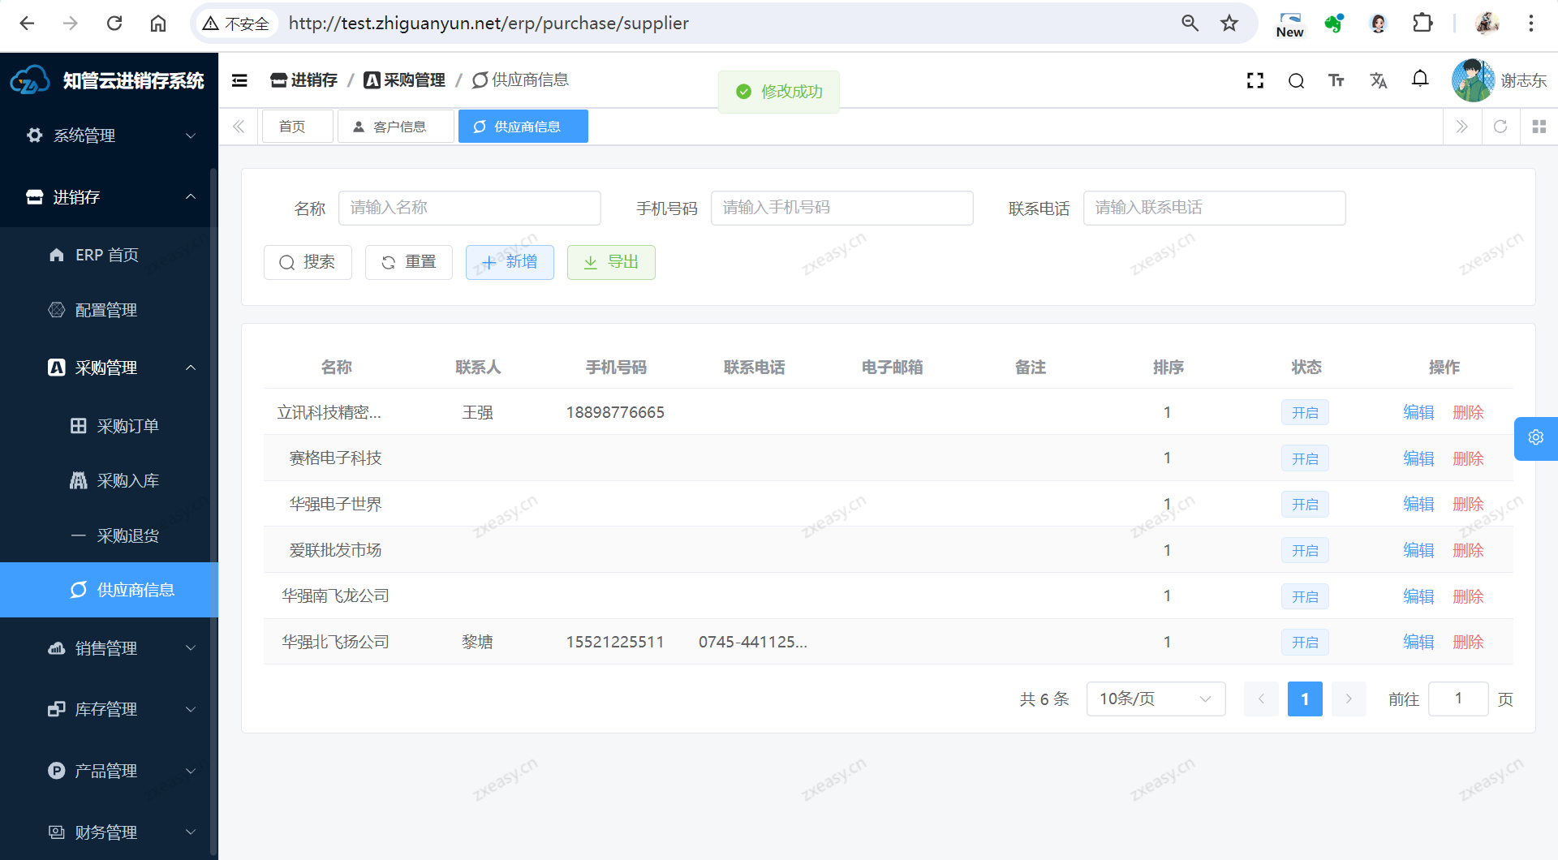Open the tab grid menu icon

[x=1539, y=127]
